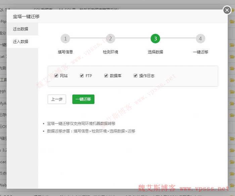Close the migration dialog with the X
This screenshot has height=196, width=235.
(227, 10)
